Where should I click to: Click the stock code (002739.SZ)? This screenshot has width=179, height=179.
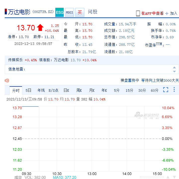pyautogui.click(x=43, y=12)
